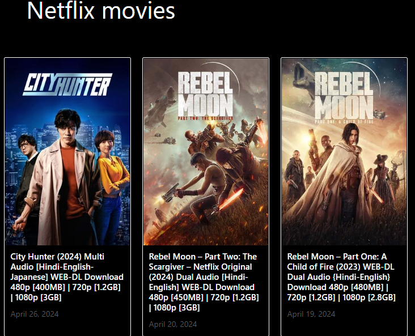Click Rebel Moon logo on Child of Fire poster
Image resolution: width=415 pixels, height=336 pixels.
(x=344, y=95)
